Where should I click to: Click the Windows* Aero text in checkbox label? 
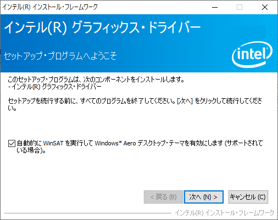coord(115,143)
